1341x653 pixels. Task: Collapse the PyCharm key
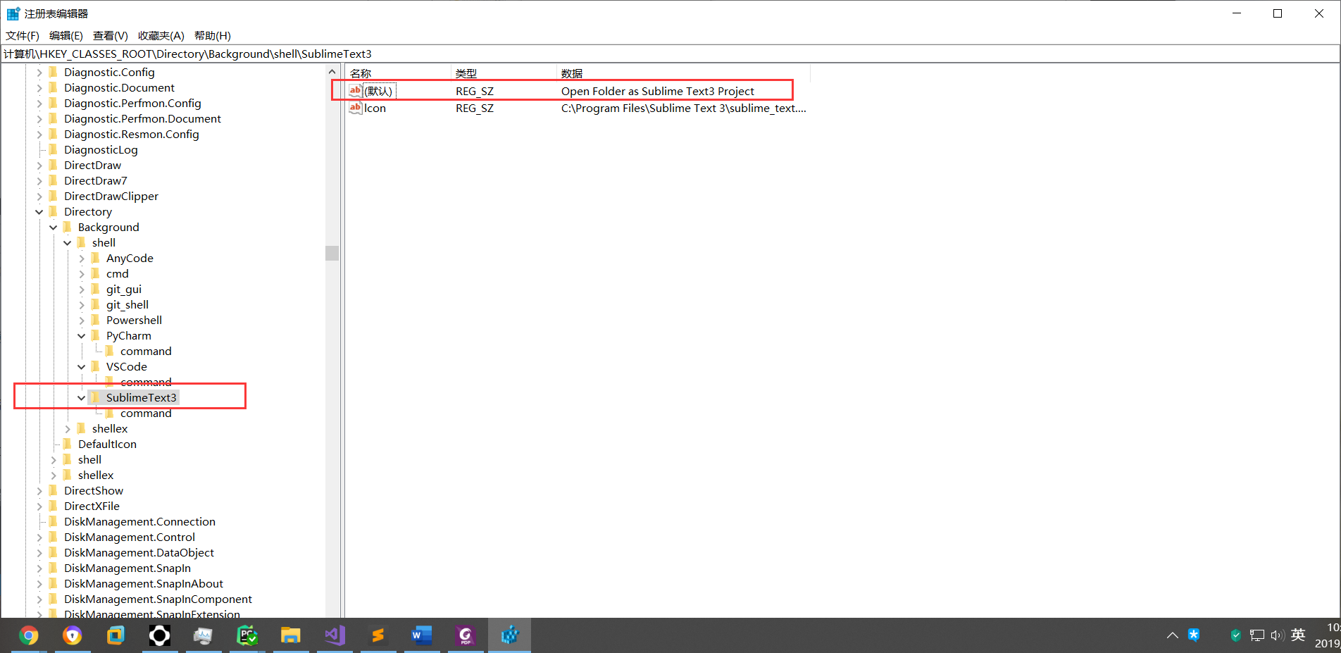[x=82, y=336]
